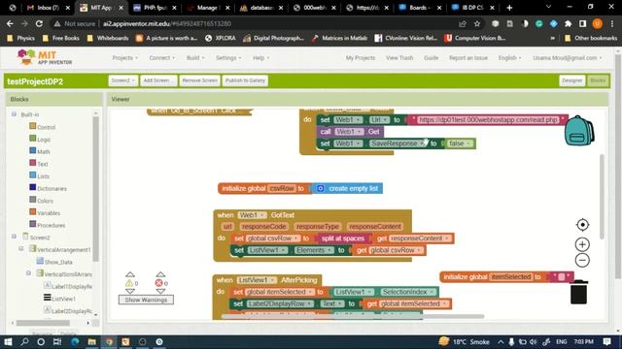Click Publish to Gallery button

245,80
